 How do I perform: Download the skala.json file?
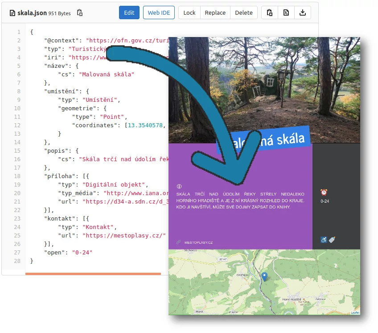coord(303,12)
